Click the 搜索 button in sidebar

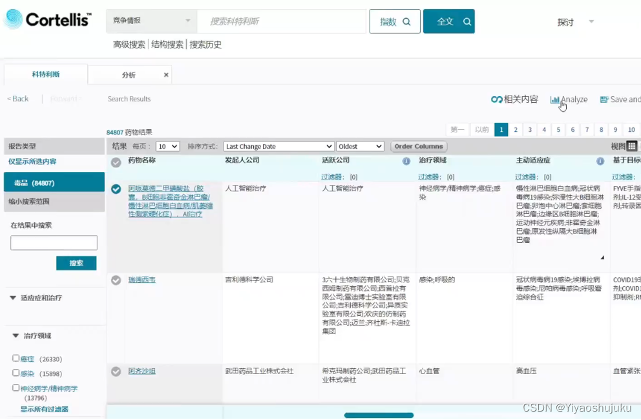pyautogui.click(x=76, y=264)
